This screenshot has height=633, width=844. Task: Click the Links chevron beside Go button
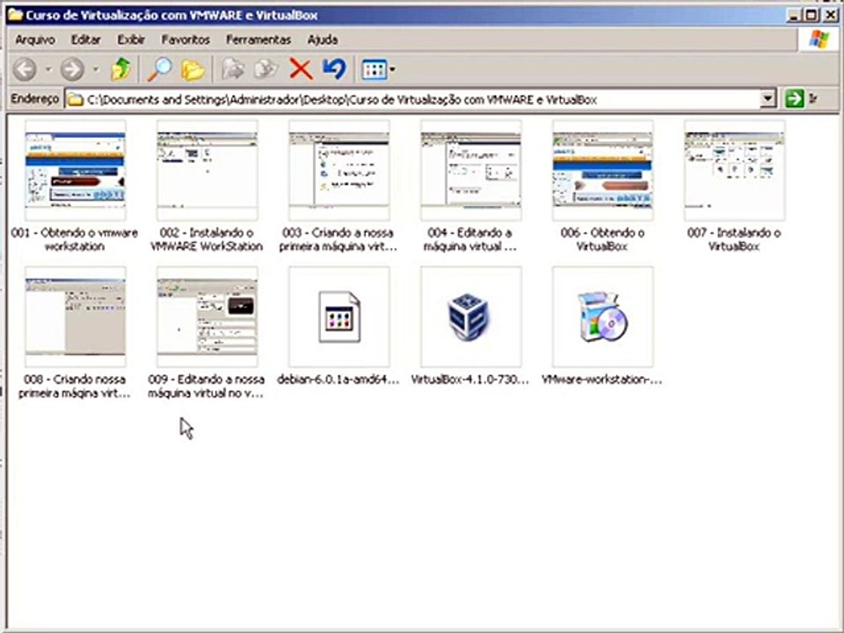pos(812,99)
